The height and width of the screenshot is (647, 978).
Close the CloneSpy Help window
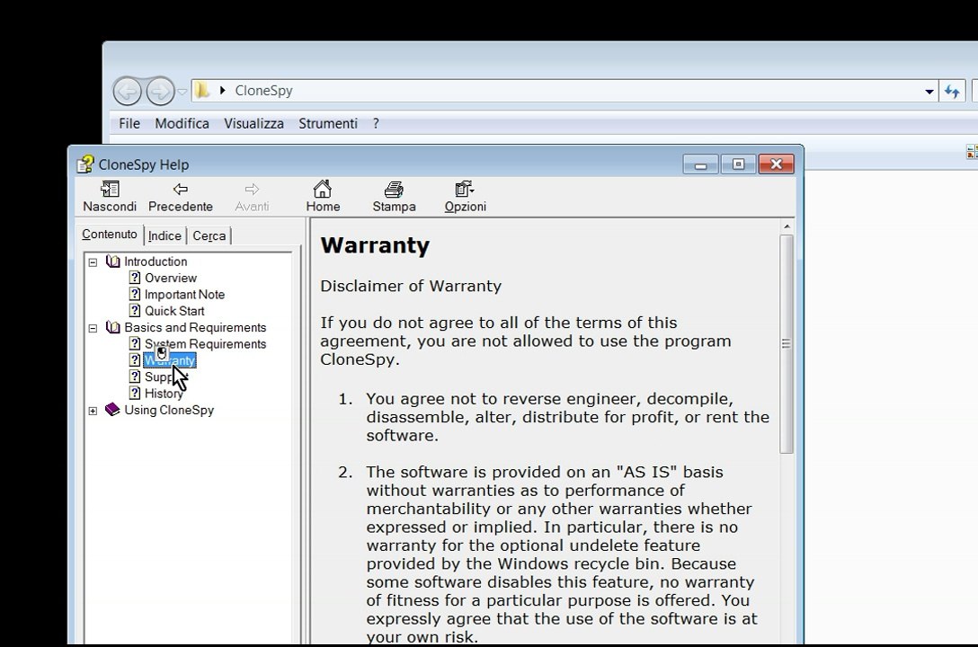[776, 164]
